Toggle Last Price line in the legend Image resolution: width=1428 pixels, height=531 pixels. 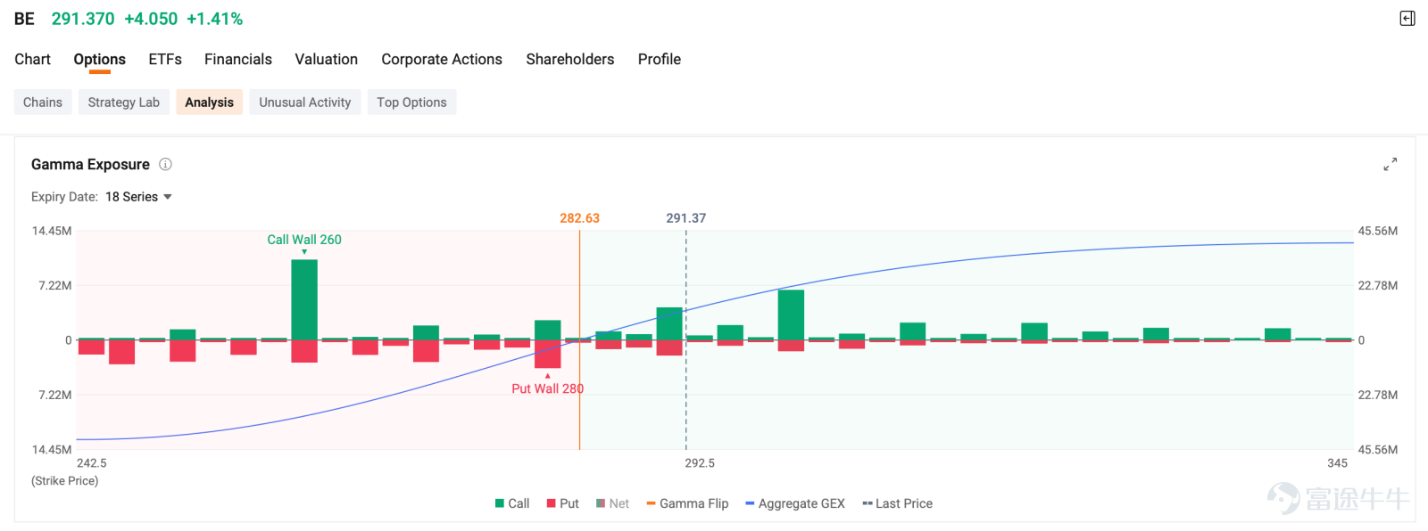898,503
